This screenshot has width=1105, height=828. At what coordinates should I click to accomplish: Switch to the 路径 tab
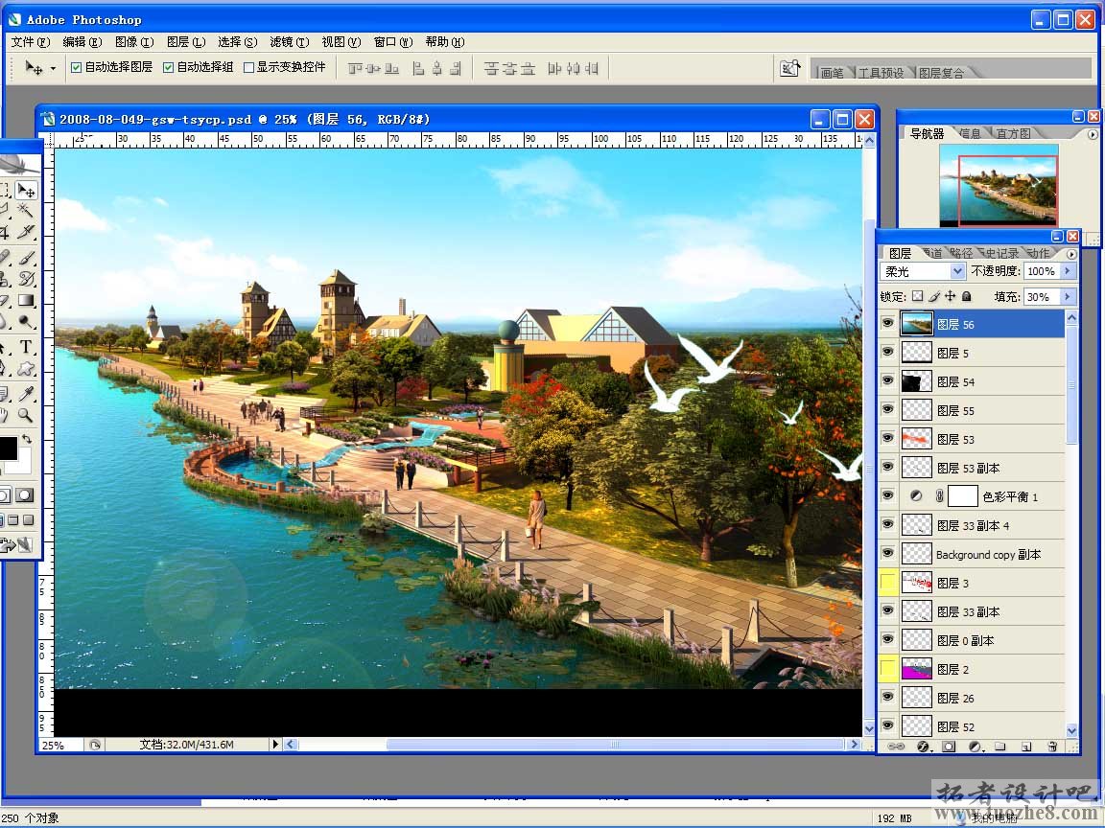point(960,253)
